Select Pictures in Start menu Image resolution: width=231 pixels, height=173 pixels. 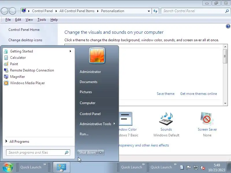86,92
